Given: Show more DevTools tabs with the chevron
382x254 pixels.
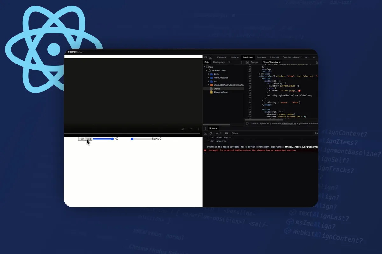Looking at the screenshot, I should click(314, 57).
